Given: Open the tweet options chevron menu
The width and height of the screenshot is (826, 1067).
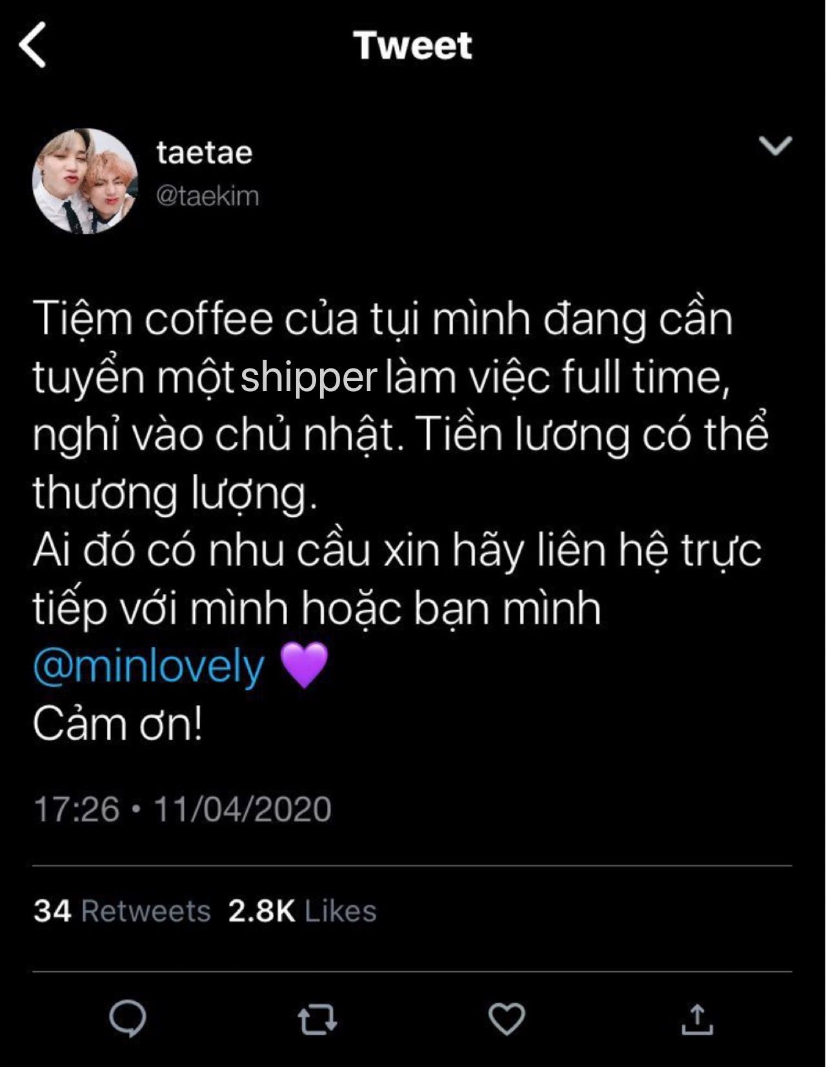Looking at the screenshot, I should [775, 146].
